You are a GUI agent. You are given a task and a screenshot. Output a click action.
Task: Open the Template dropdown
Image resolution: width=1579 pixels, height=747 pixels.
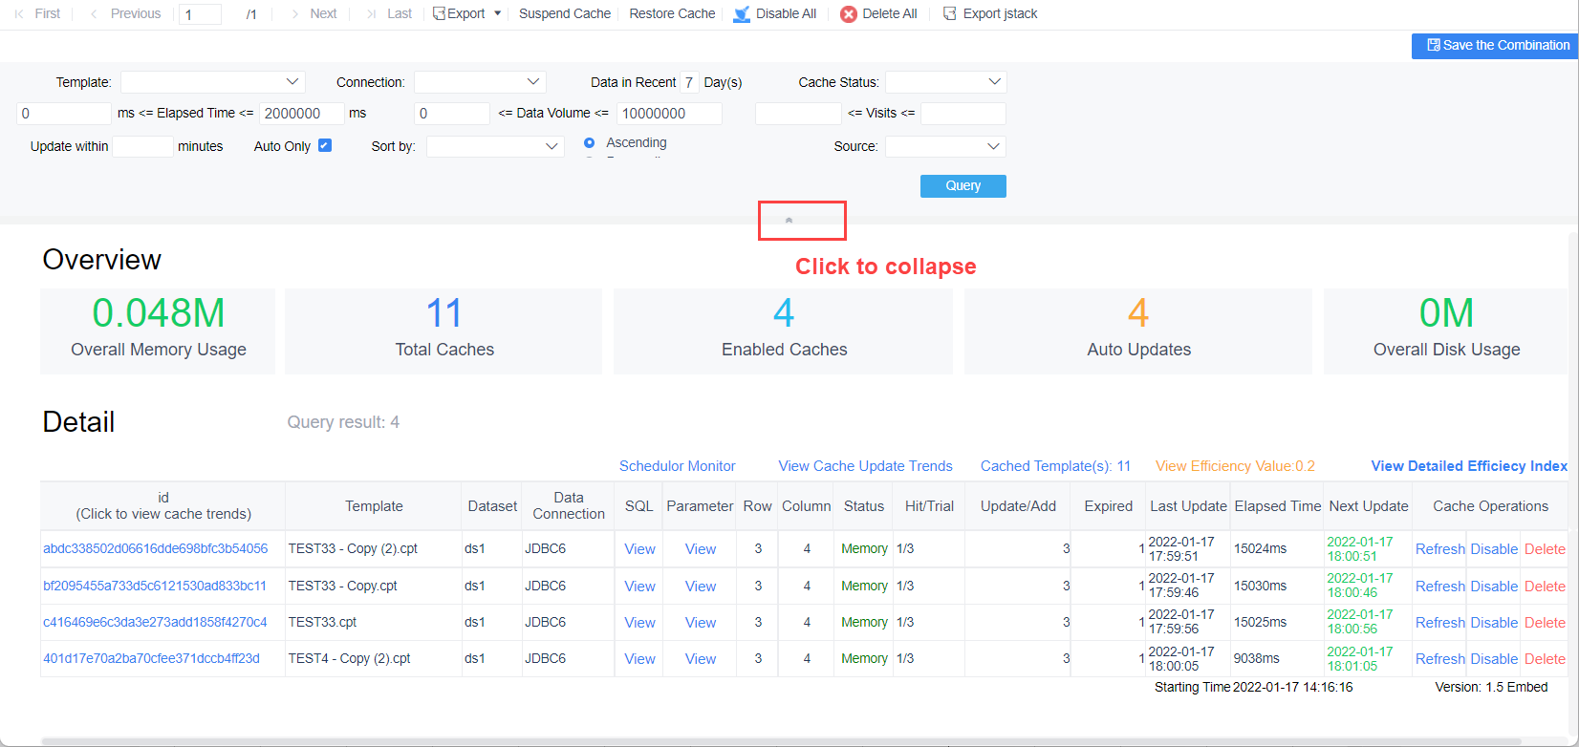pyautogui.click(x=212, y=82)
